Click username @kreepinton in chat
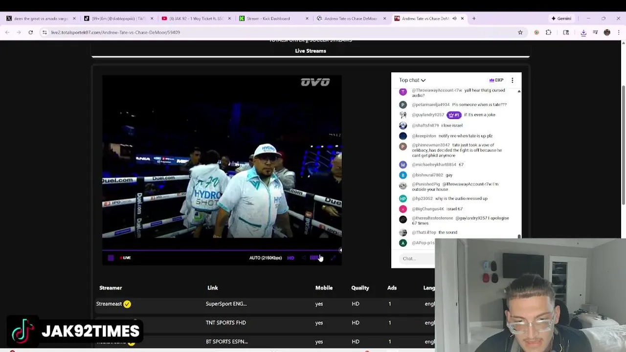Viewport: 626px width, 352px height. pyautogui.click(x=424, y=136)
